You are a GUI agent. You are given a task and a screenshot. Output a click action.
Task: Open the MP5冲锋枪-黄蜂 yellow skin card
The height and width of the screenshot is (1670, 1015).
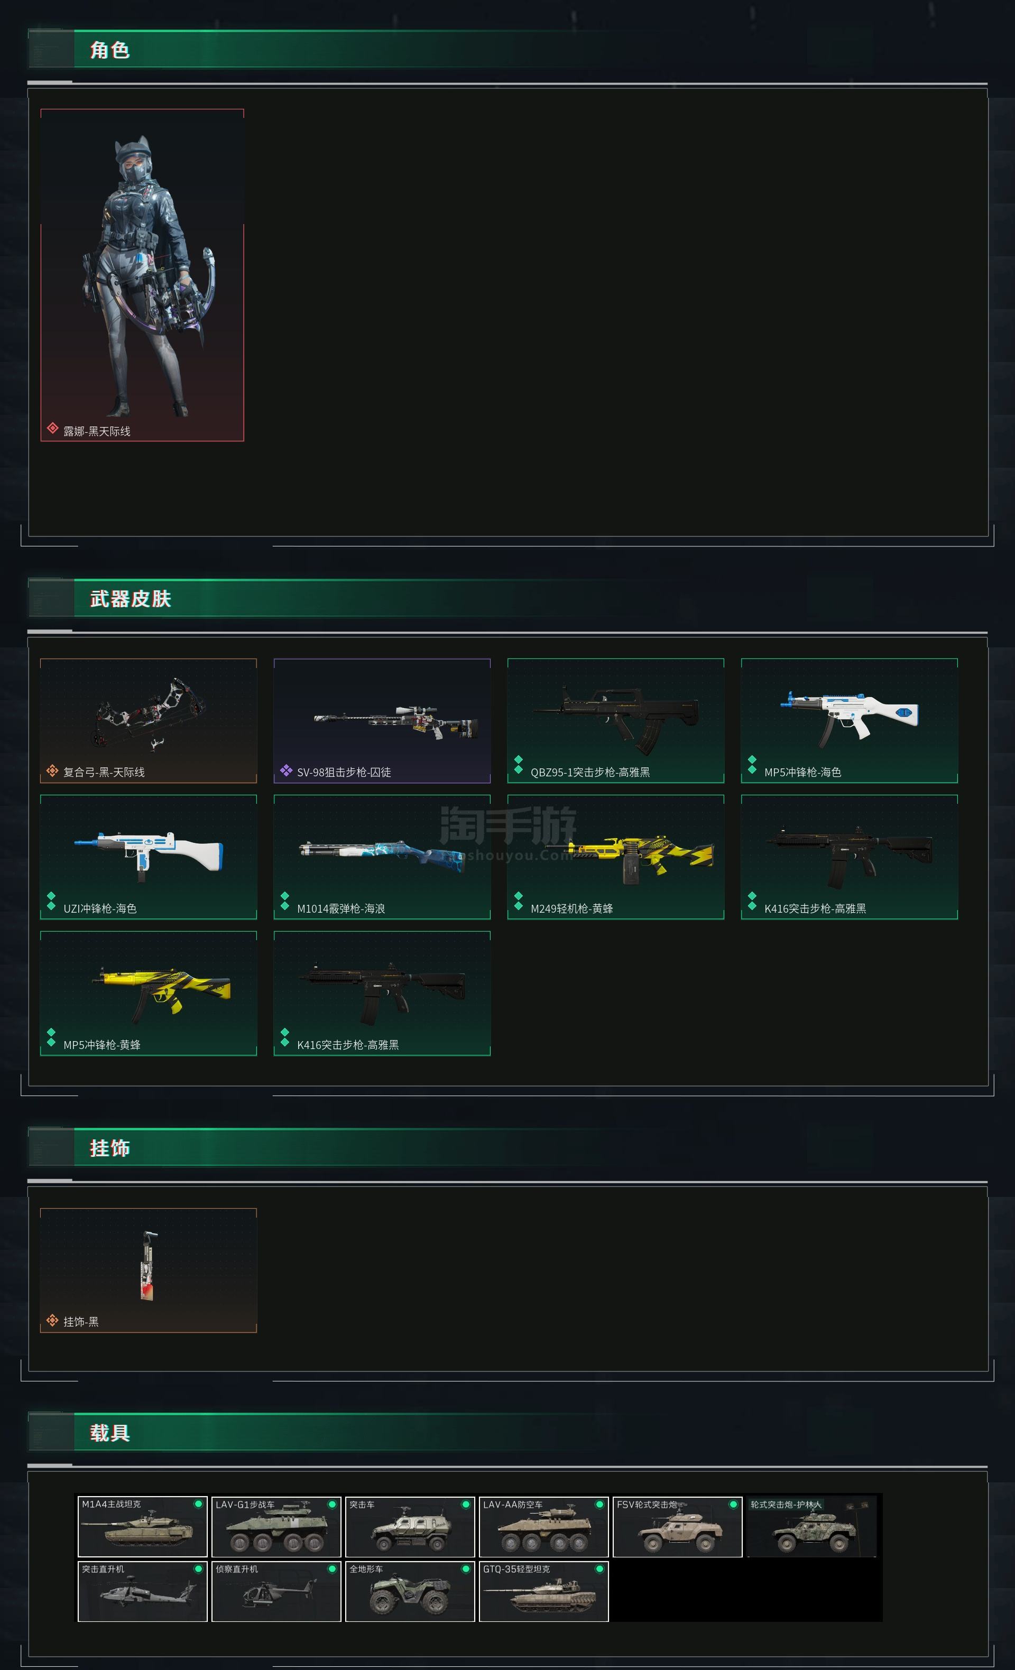tap(149, 993)
